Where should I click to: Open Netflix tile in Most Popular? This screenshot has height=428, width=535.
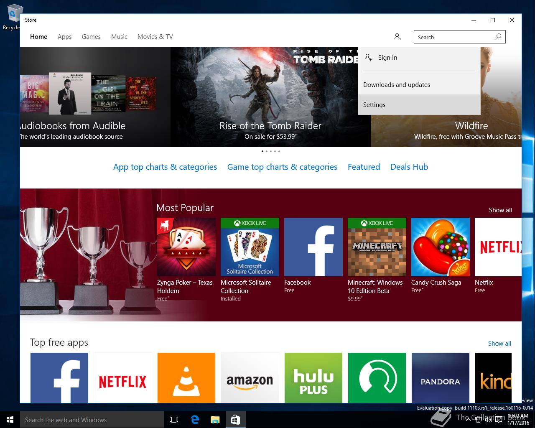(498, 255)
